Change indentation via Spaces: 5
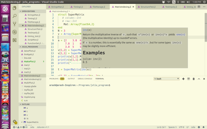This screenshot has height=129, width=207. (172, 127)
